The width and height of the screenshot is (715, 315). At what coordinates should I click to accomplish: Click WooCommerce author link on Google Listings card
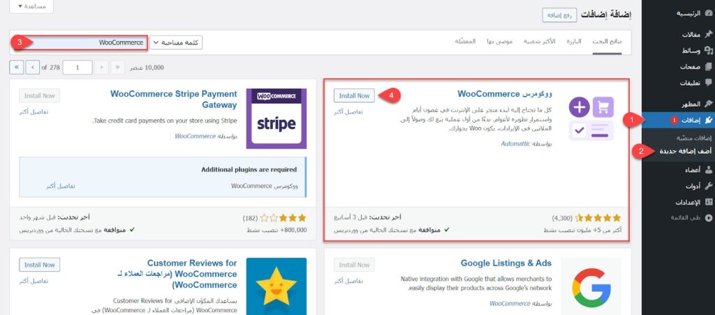tap(510, 303)
